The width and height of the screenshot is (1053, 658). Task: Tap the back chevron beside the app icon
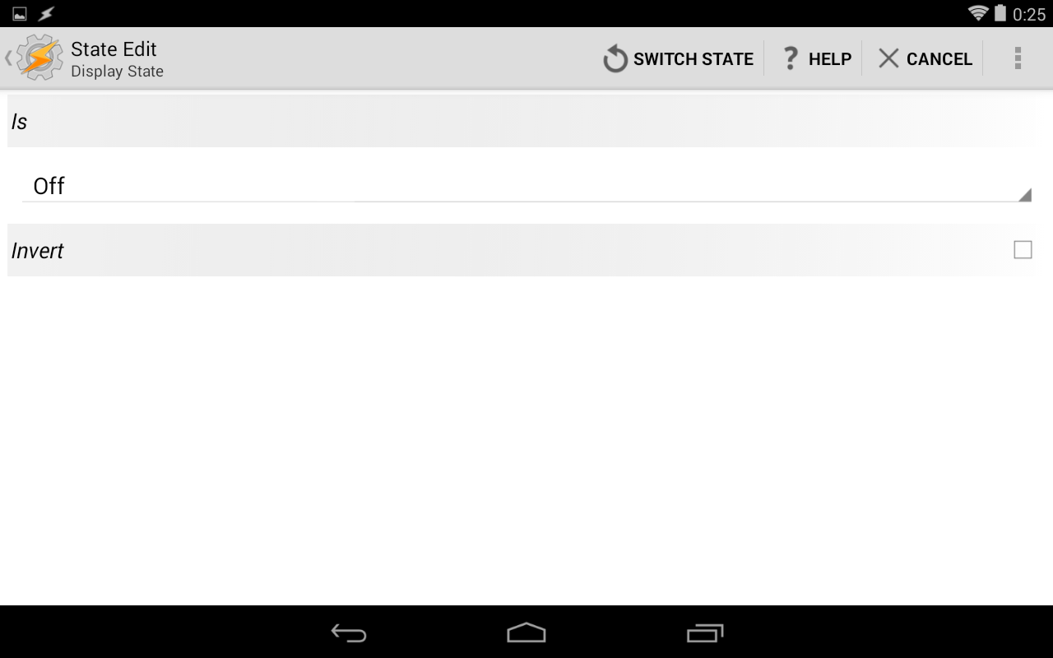8,58
